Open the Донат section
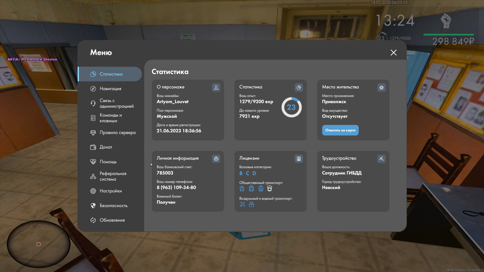Viewport: 484px width, 272px height. coord(106,147)
